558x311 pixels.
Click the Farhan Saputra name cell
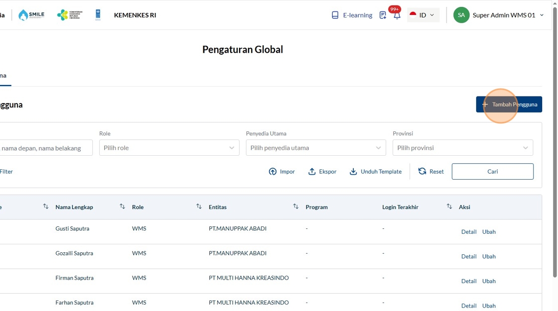tap(74, 303)
